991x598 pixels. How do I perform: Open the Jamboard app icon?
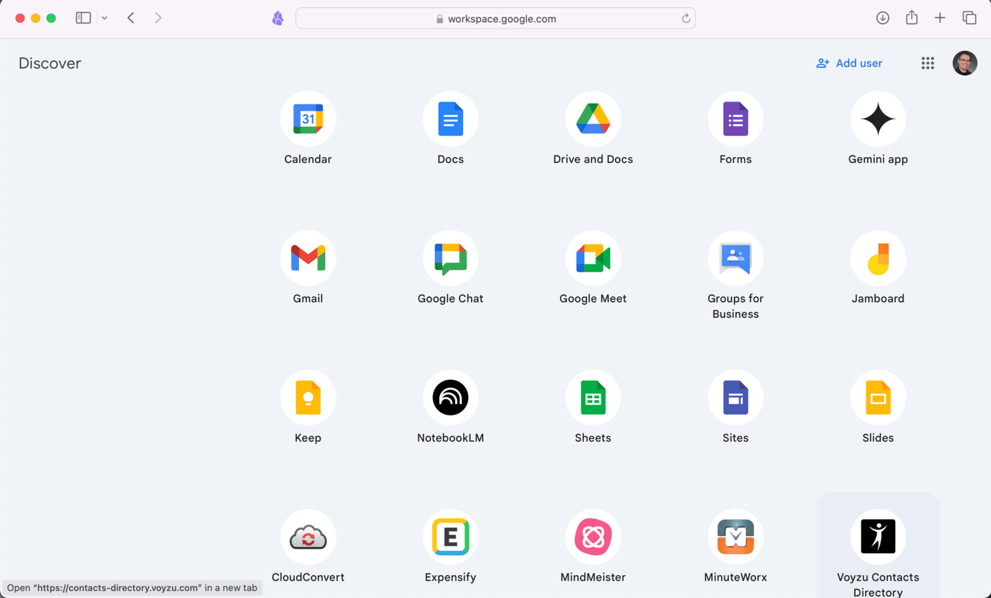(878, 258)
